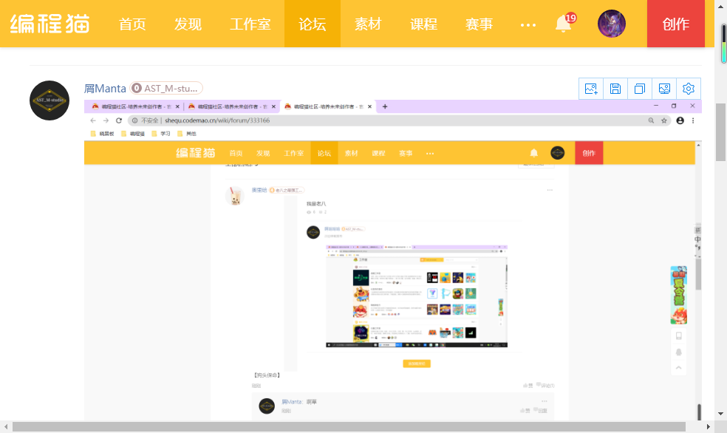Click the 编程猫 site logo
This screenshot has height=433, width=727.
[50, 24]
